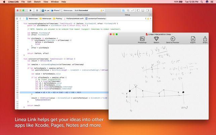Run the Xcode project with Play button
216x135 pixels.
tap(31, 10)
